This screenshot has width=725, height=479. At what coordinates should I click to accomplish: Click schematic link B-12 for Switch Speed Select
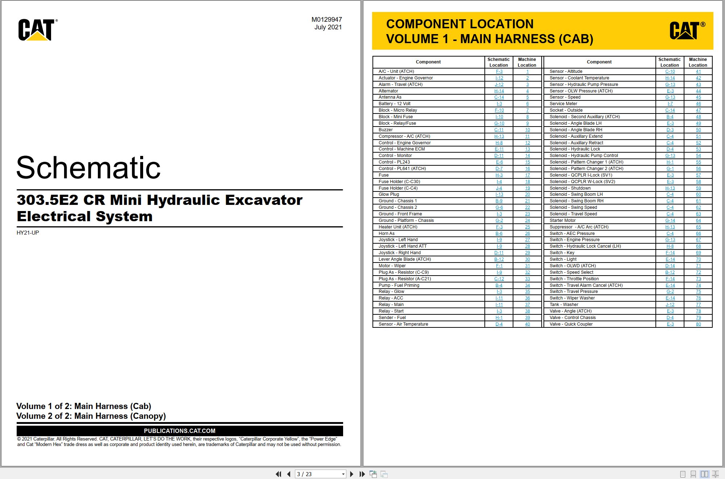click(x=670, y=272)
